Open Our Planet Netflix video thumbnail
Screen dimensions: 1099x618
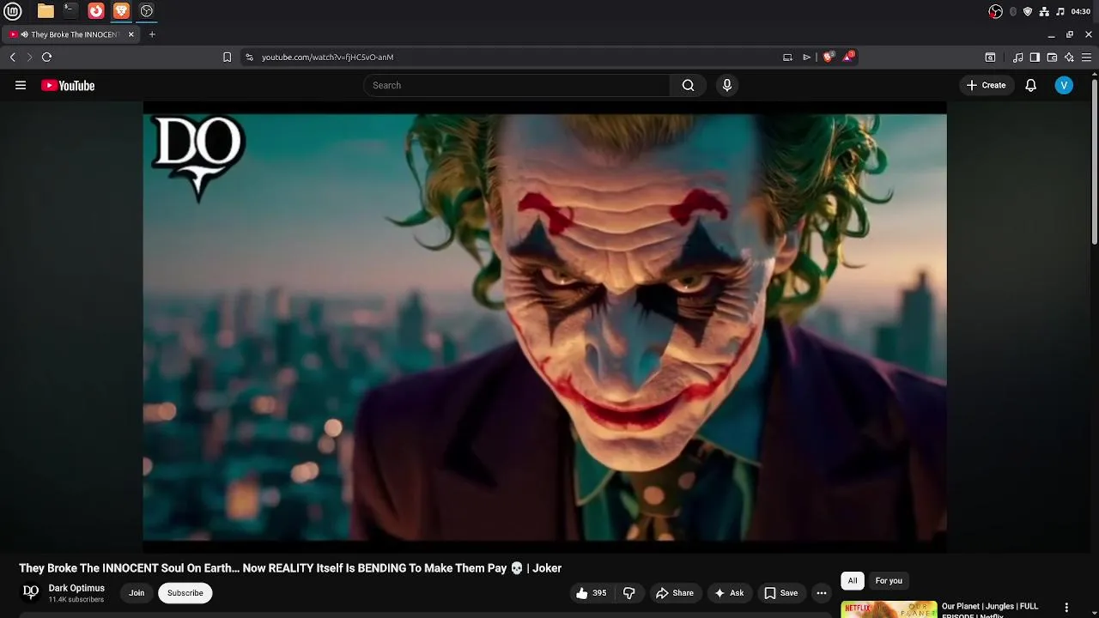[889, 609]
